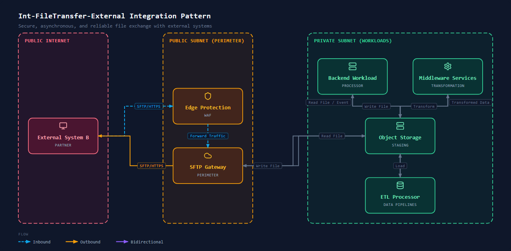Click the Int-FileTransfer-External Integration Pattern title
511x251 pixels.
pos(115,16)
